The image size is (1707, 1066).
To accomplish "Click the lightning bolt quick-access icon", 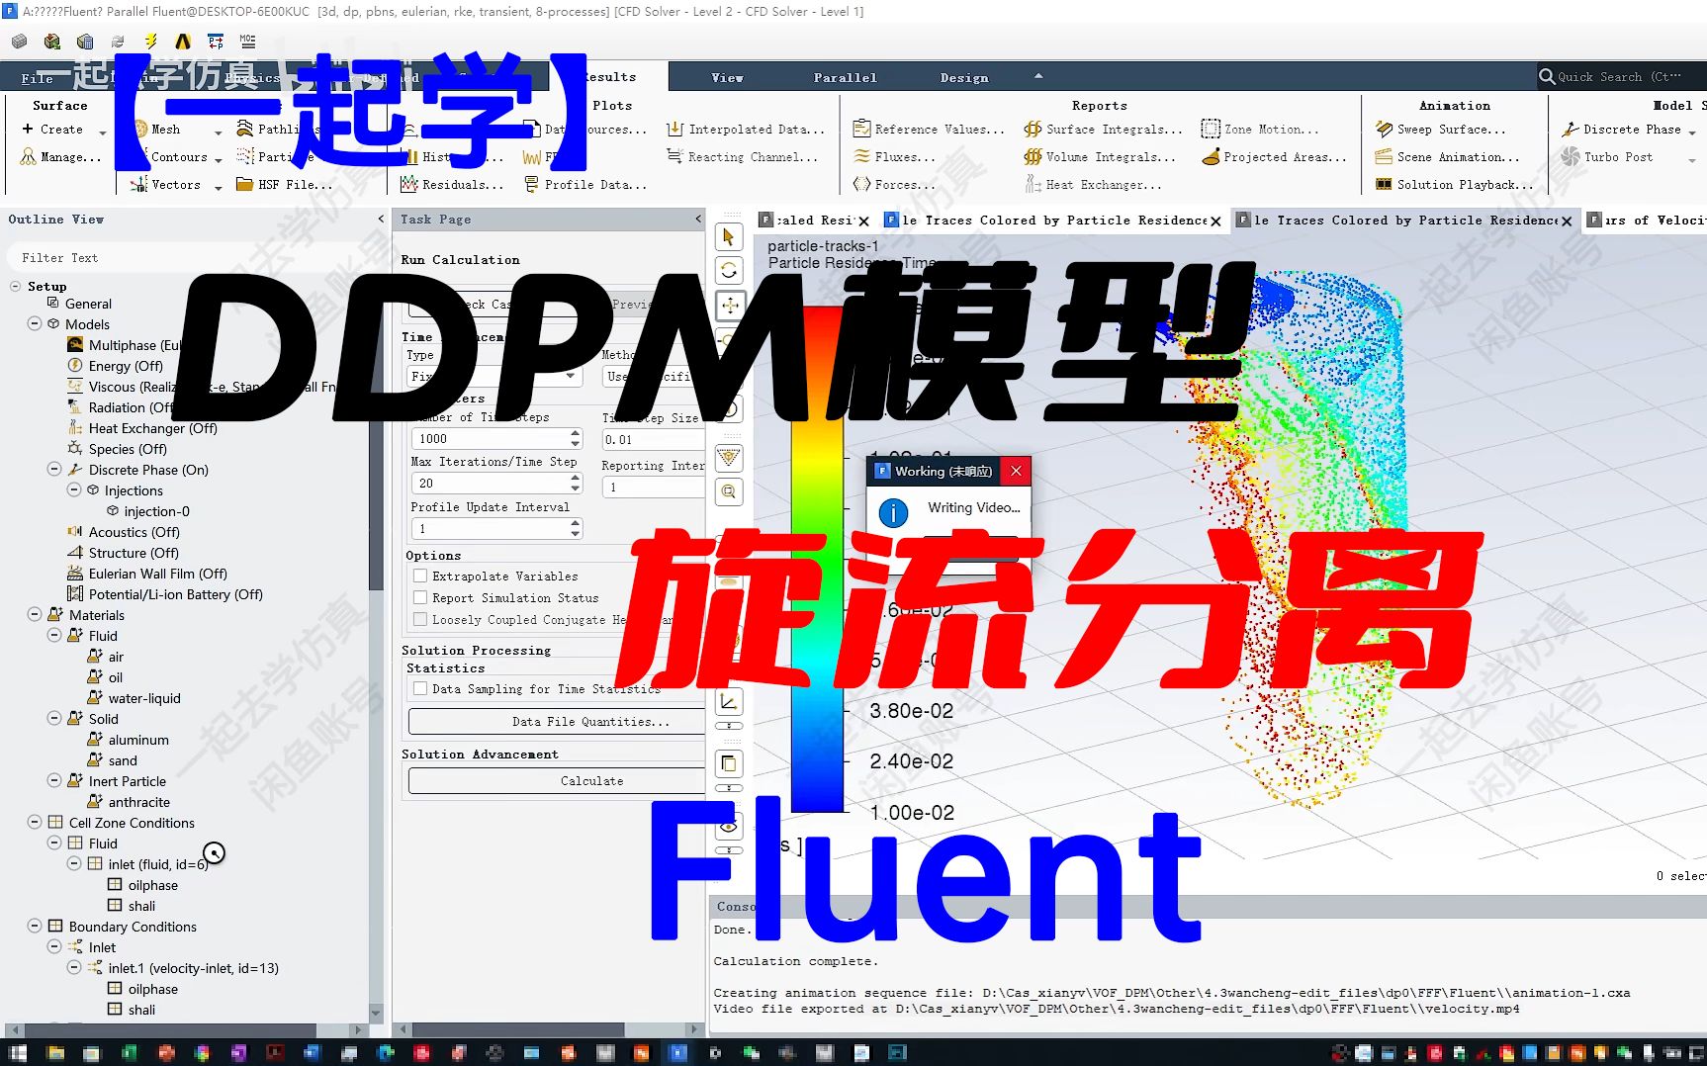I will click(x=150, y=42).
